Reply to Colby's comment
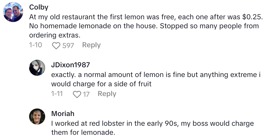 pos(91,45)
